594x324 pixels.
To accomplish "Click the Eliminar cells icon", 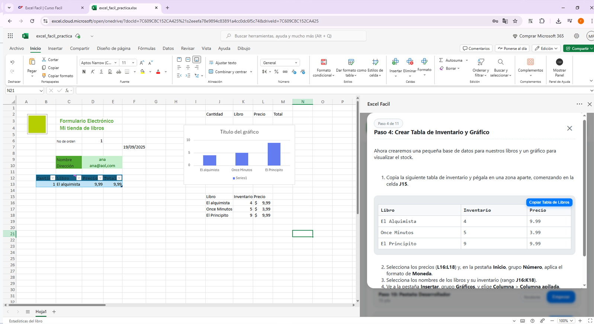I will pyautogui.click(x=410, y=62).
